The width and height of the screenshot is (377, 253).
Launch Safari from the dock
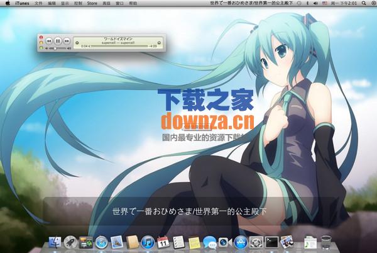101,242
